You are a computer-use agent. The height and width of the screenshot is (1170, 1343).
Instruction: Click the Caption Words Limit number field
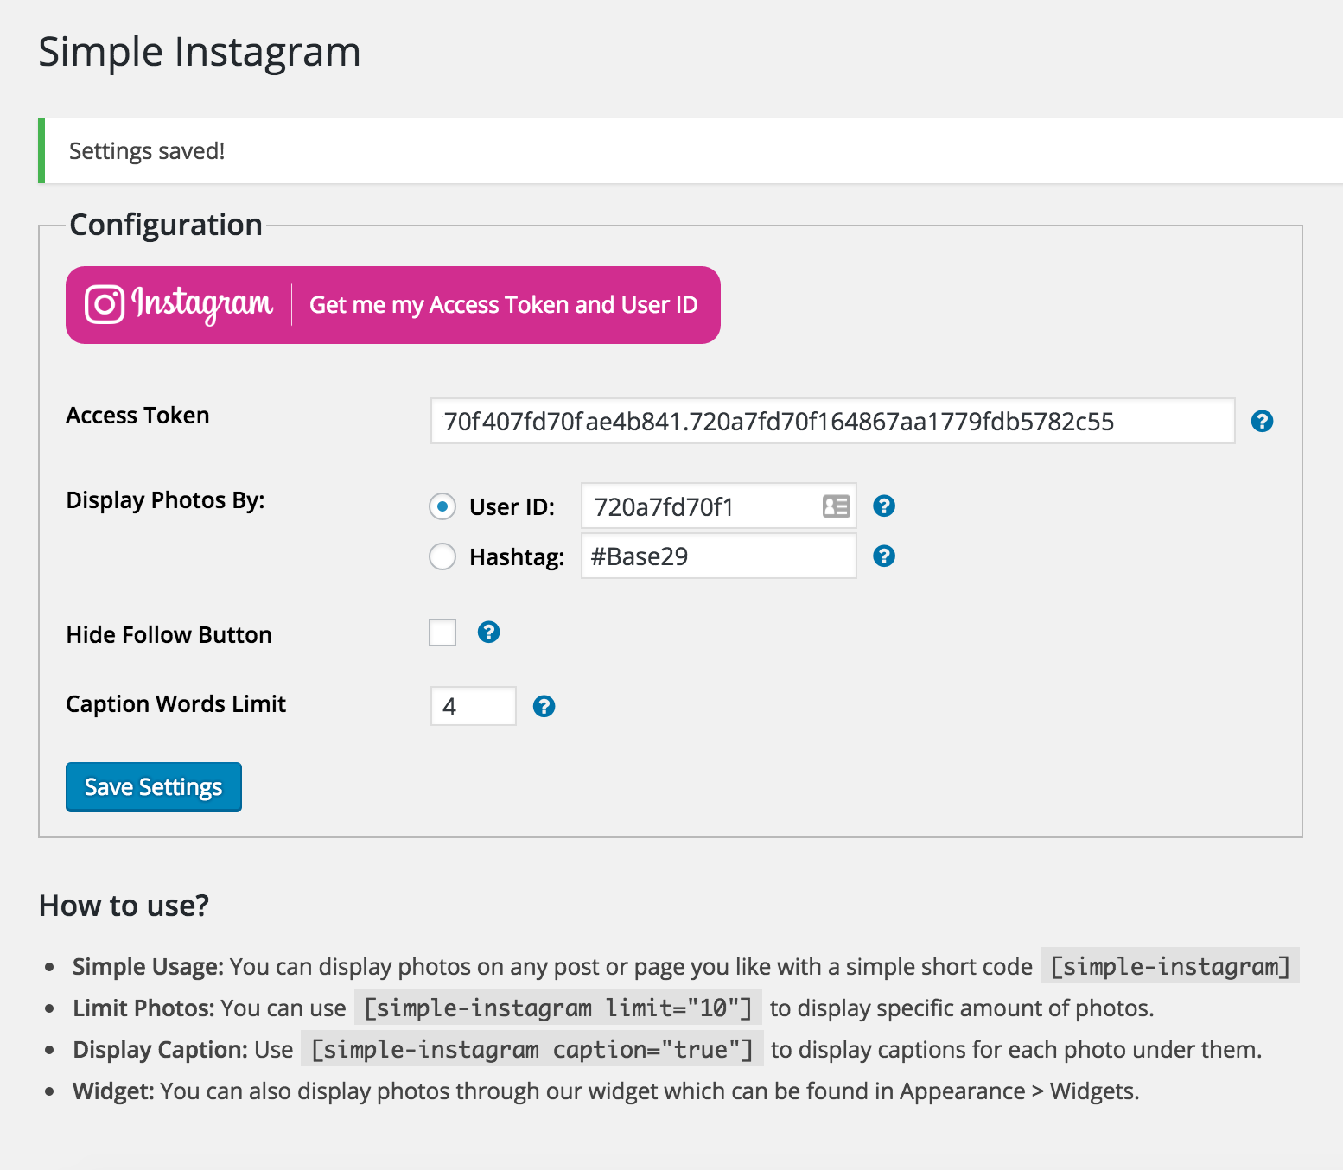pyautogui.click(x=474, y=706)
